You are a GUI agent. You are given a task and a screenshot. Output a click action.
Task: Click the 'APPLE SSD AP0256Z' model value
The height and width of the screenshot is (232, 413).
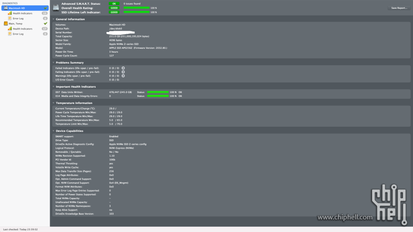coord(138,48)
